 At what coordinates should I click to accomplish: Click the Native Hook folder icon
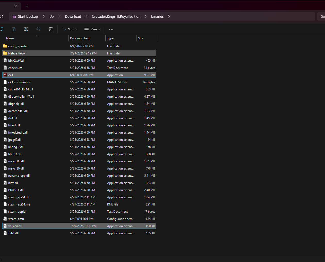tap(5, 53)
